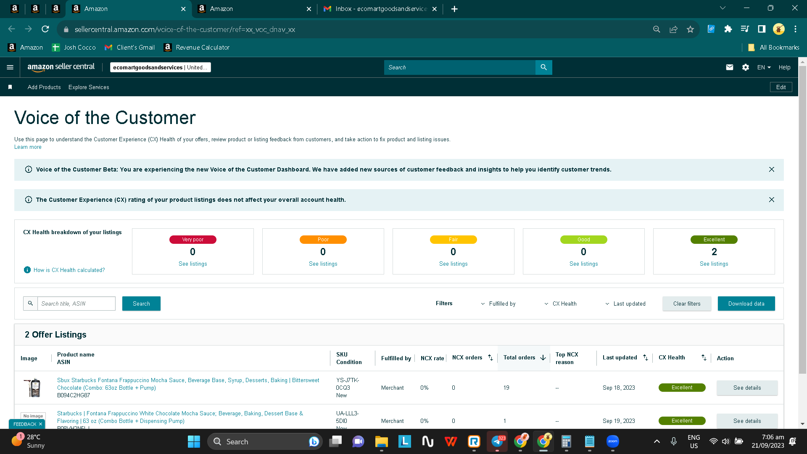Screen dimensions: 807x454
Task: Click See details for UA-LLL3 listing
Action: (x=747, y=421)
